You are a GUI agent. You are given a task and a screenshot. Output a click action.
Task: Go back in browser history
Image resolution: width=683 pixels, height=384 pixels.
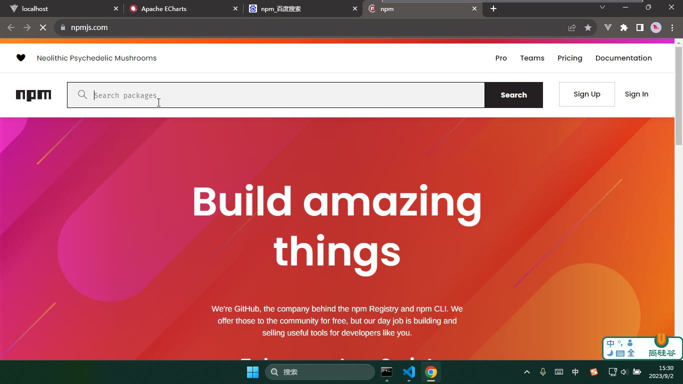pos(11,27)
